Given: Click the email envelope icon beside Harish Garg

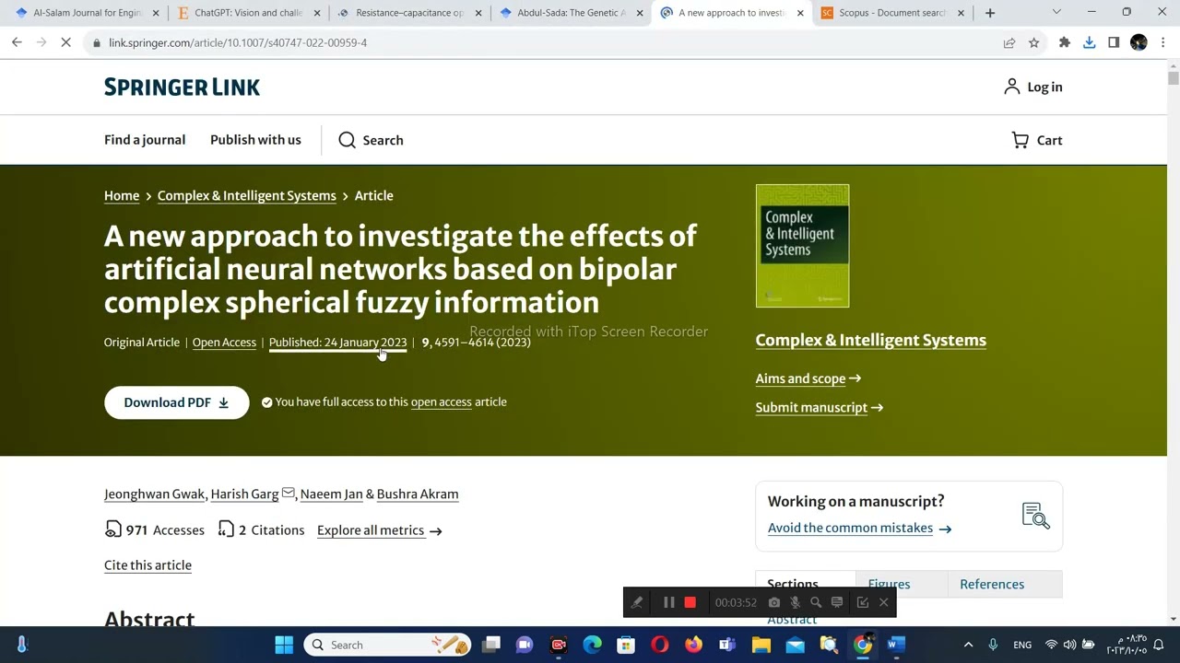Looking at the screenshot, I should 288,494.
